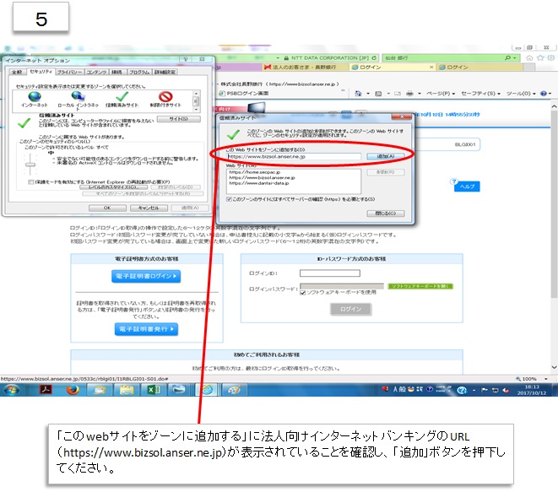Click the IE home icon
The height and width of the screenshot is (492, 558).
529,57
